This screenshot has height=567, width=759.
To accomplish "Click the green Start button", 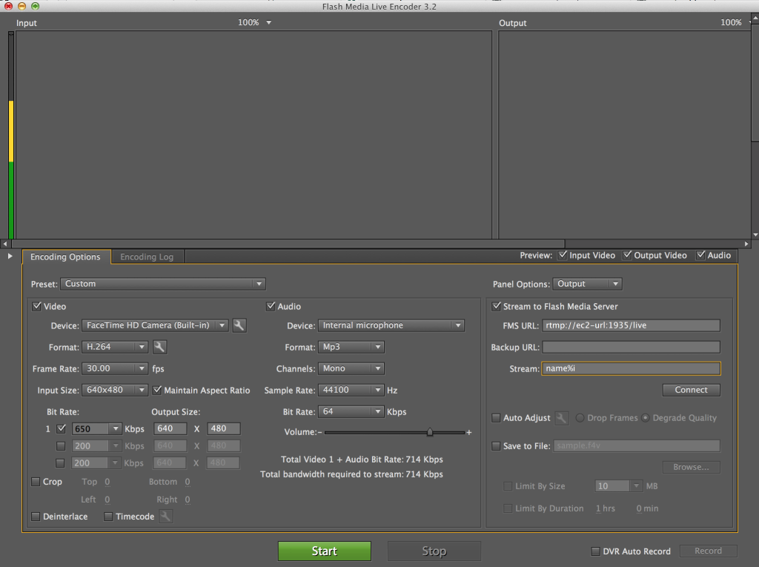I will [x=325, y=551].
